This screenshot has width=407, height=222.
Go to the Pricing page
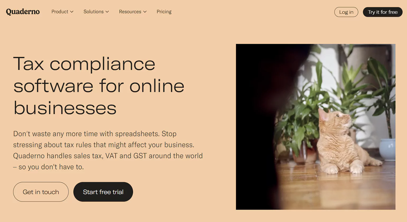[x=164, y=12]
